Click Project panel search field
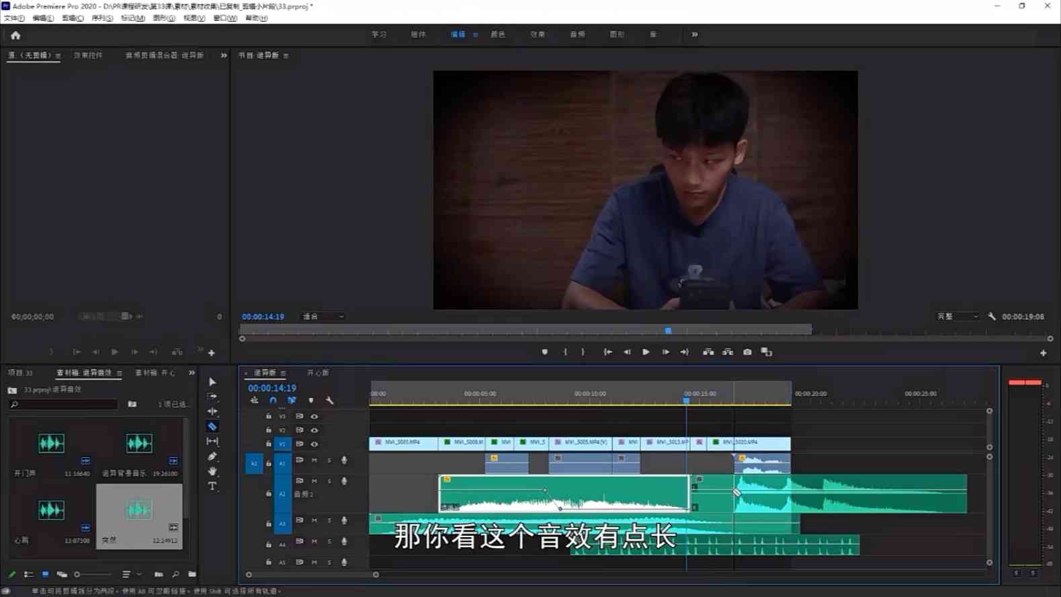1061x597 pixels. tap(64, 405)
